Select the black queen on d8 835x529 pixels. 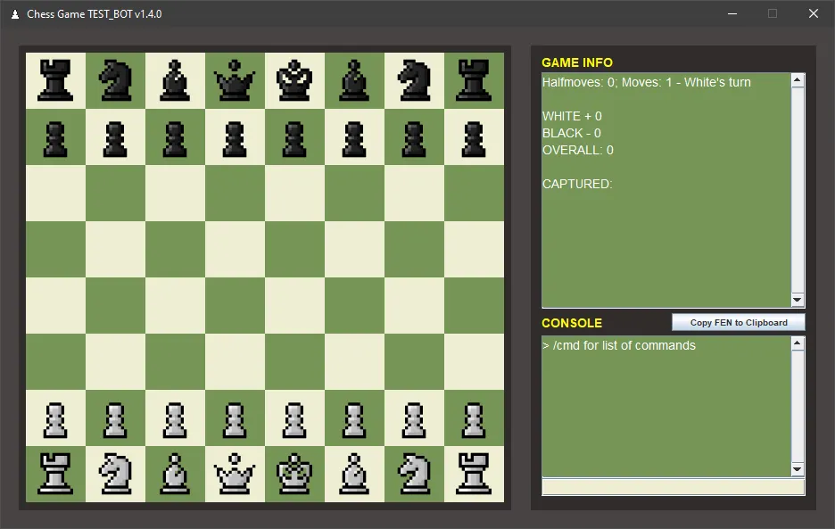pos(235,80)
